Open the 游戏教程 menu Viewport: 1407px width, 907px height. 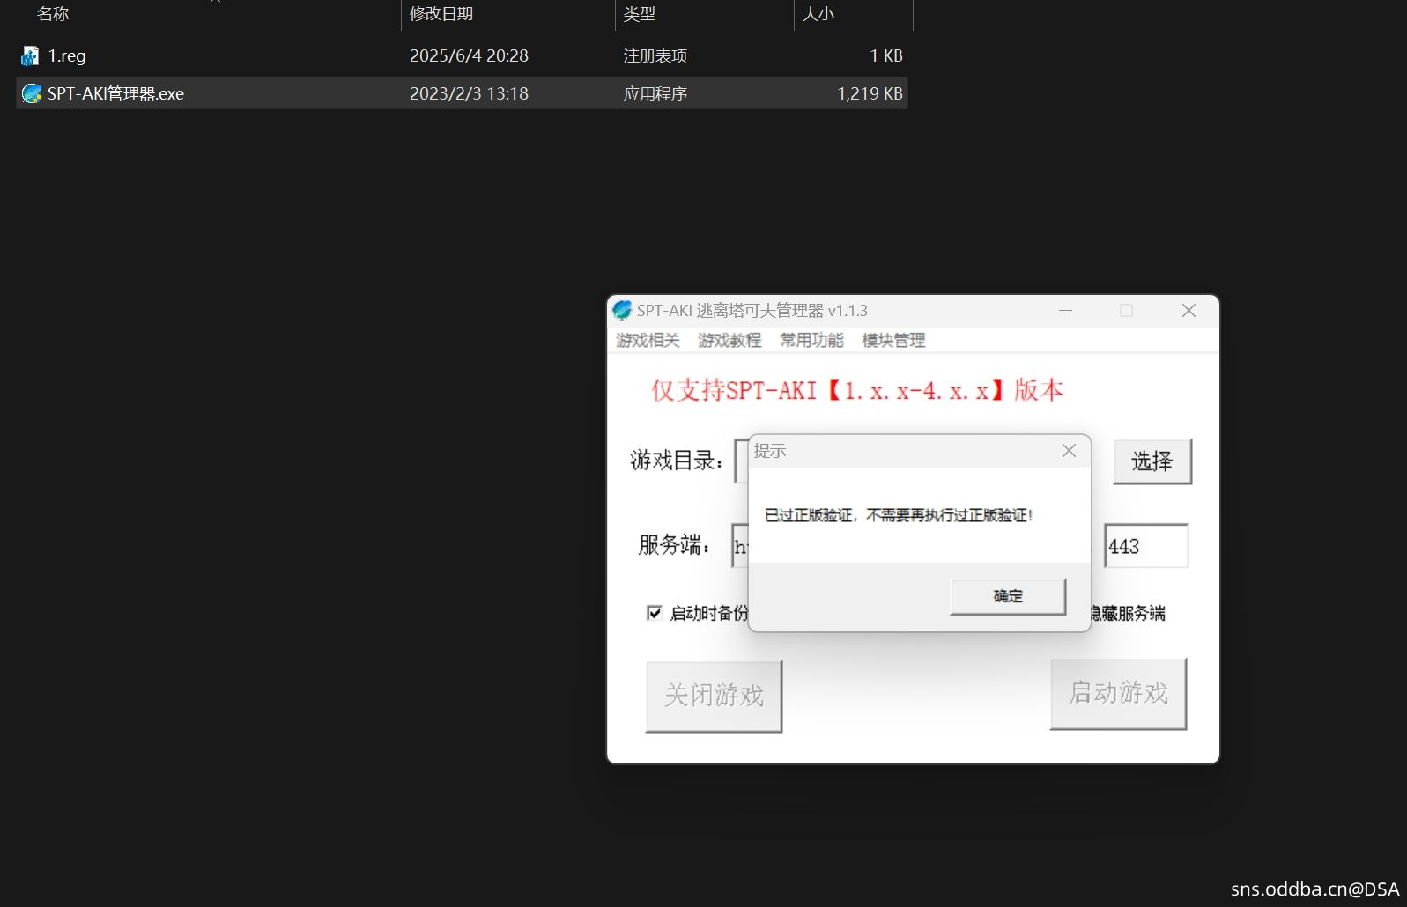coord(729,340)
